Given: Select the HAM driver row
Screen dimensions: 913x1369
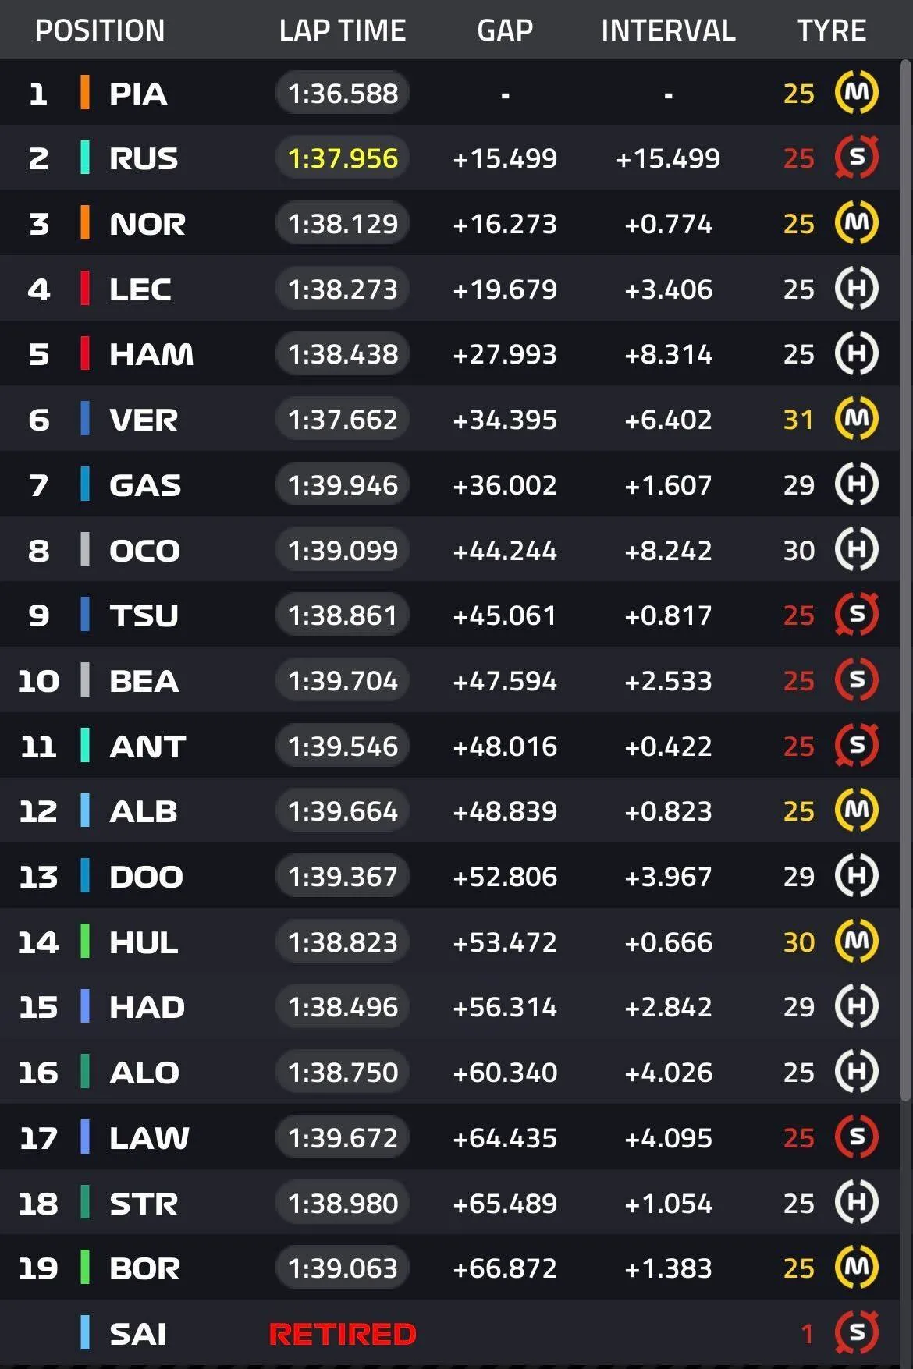Looking at the screenshot, I should pyautogui.click(x=449, y=354).
